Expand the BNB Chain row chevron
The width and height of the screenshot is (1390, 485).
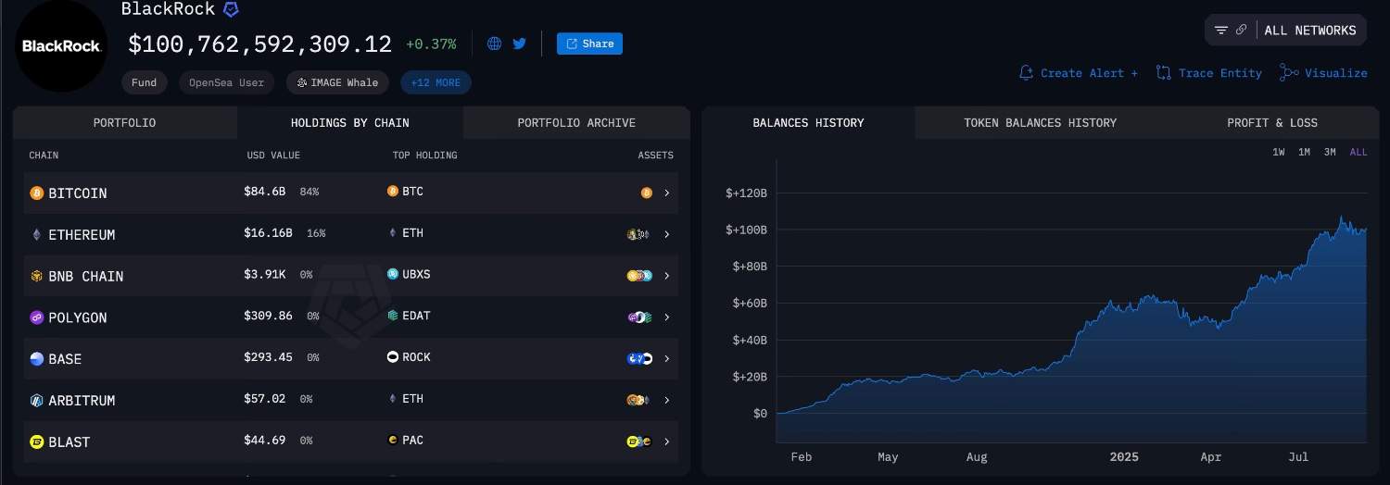666,276
